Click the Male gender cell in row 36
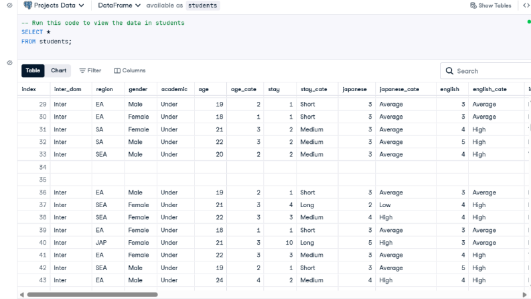531x299 pixels. pos(141,192)
